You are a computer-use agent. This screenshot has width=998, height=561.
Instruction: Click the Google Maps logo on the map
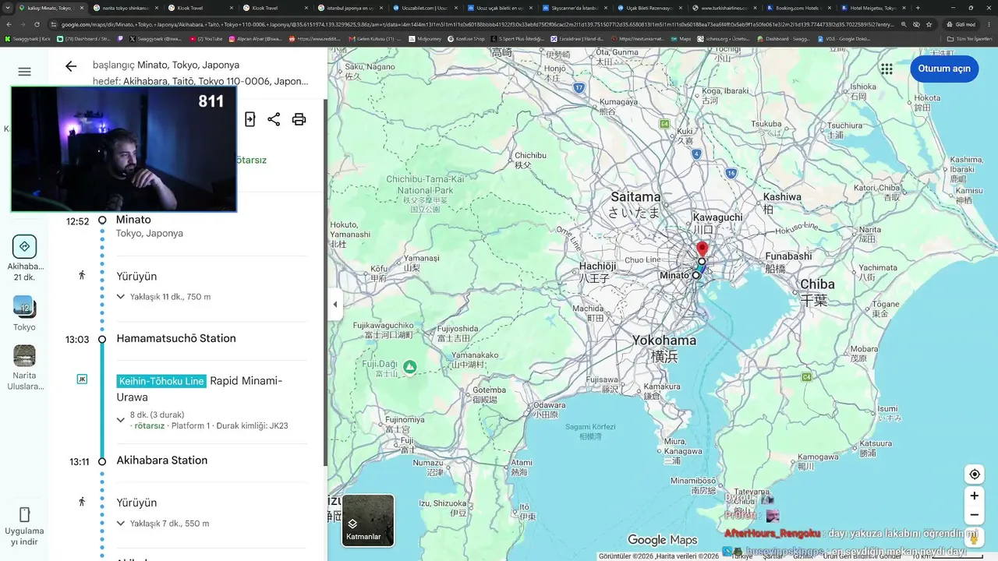[662, 540]
